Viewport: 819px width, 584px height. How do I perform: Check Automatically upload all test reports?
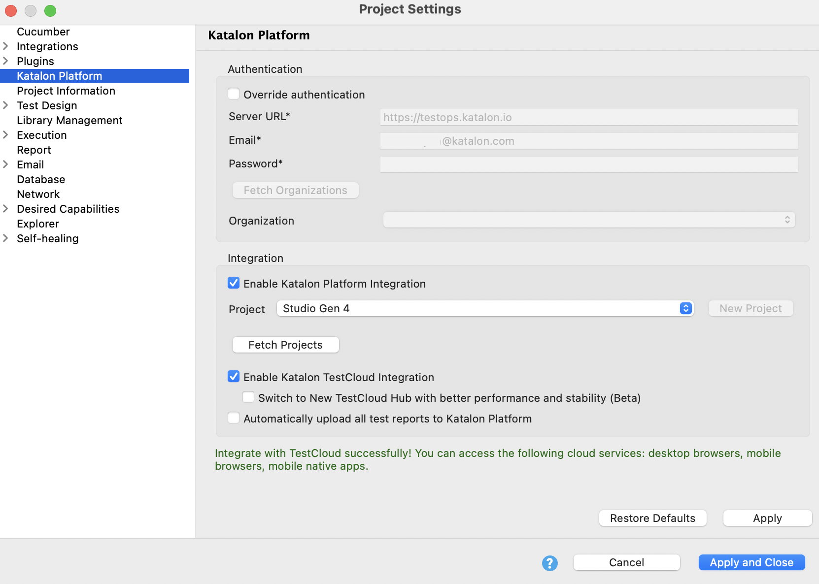pos(234,418)
